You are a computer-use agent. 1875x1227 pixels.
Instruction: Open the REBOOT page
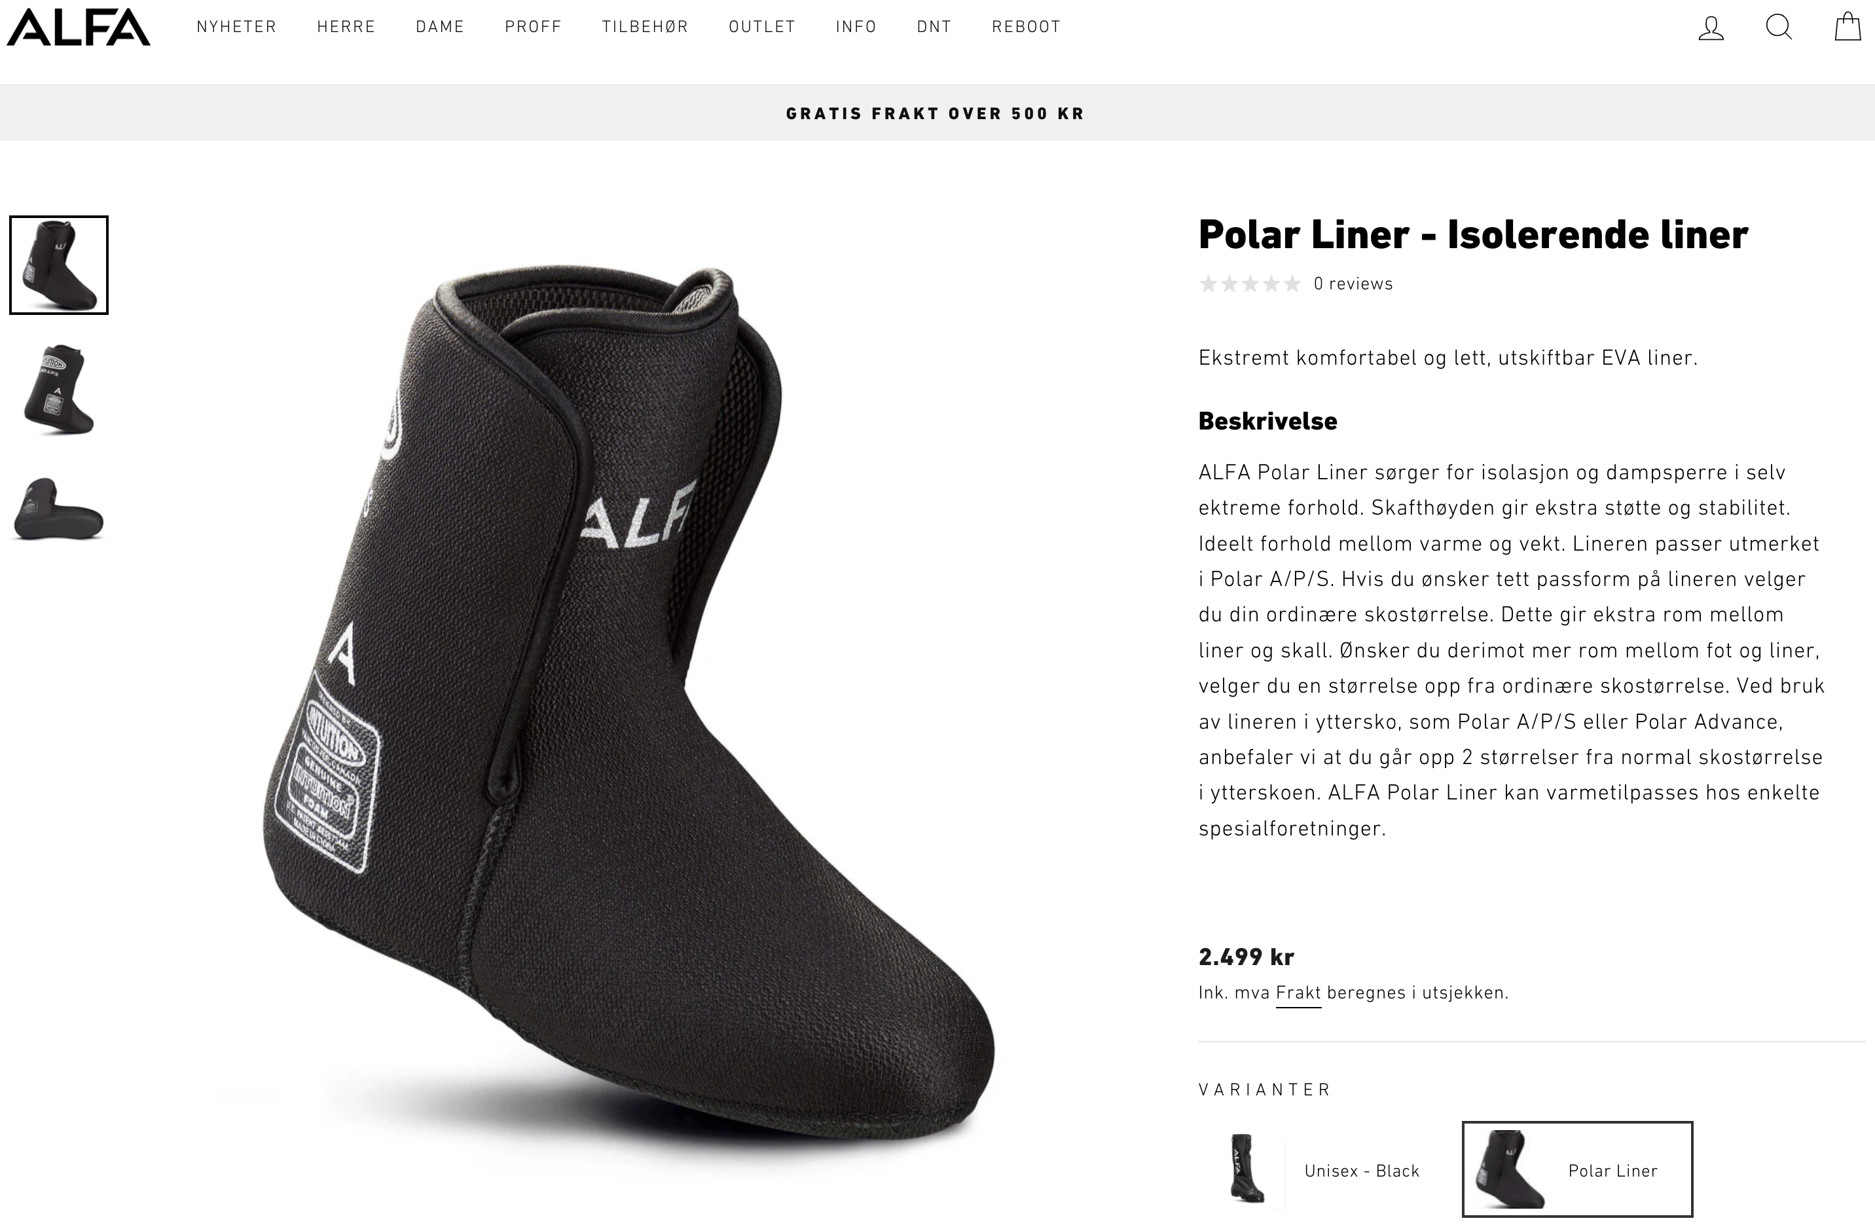coord(1027,27)
